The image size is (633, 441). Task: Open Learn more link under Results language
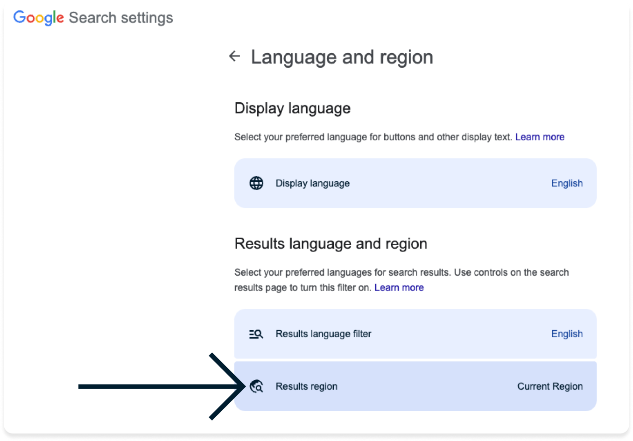pos(399,288)
